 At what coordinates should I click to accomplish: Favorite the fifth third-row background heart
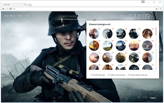tap(153, 53)
